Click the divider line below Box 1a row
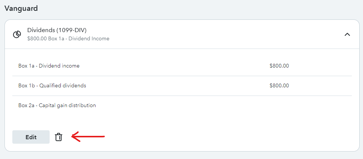Screen dimensions: 363x159 182,76
